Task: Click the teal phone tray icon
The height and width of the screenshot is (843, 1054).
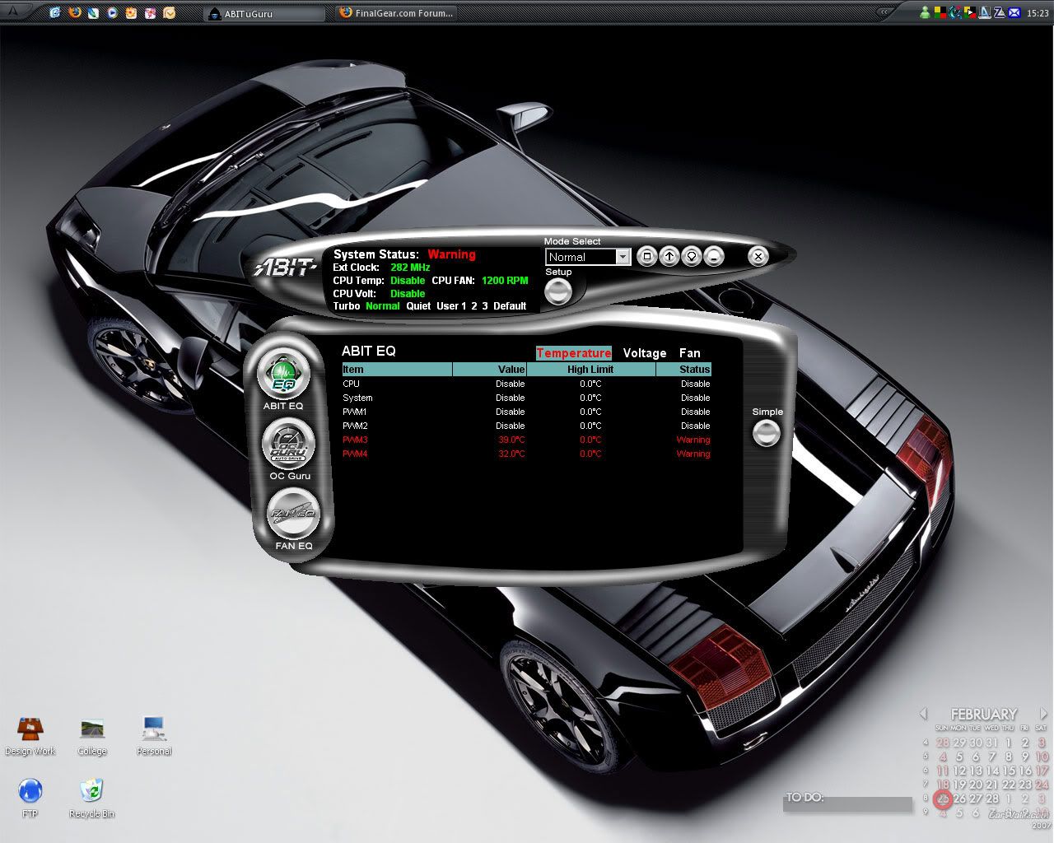Action: 954,12
